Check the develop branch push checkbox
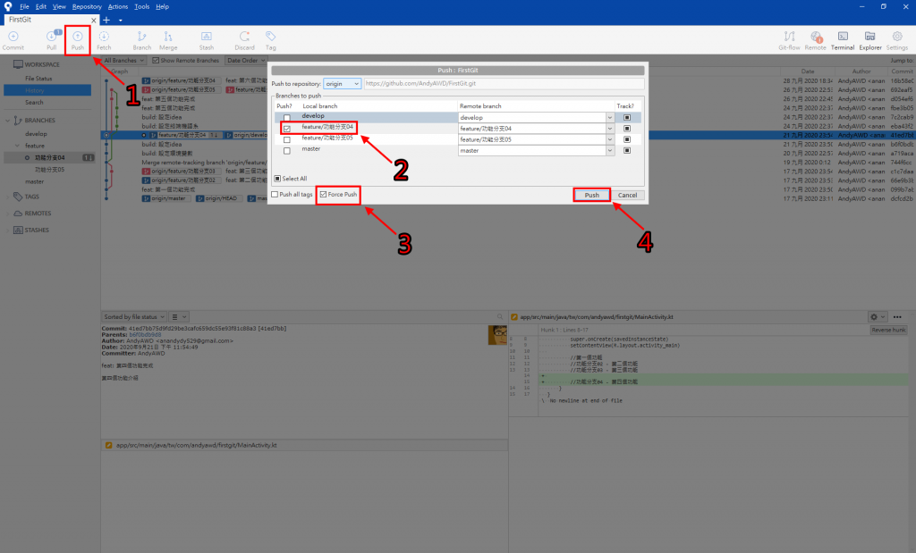 point(287,117)
